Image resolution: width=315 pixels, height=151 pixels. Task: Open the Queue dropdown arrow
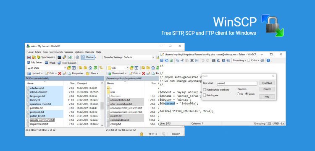pyautogui.click(x=96, y=57)
